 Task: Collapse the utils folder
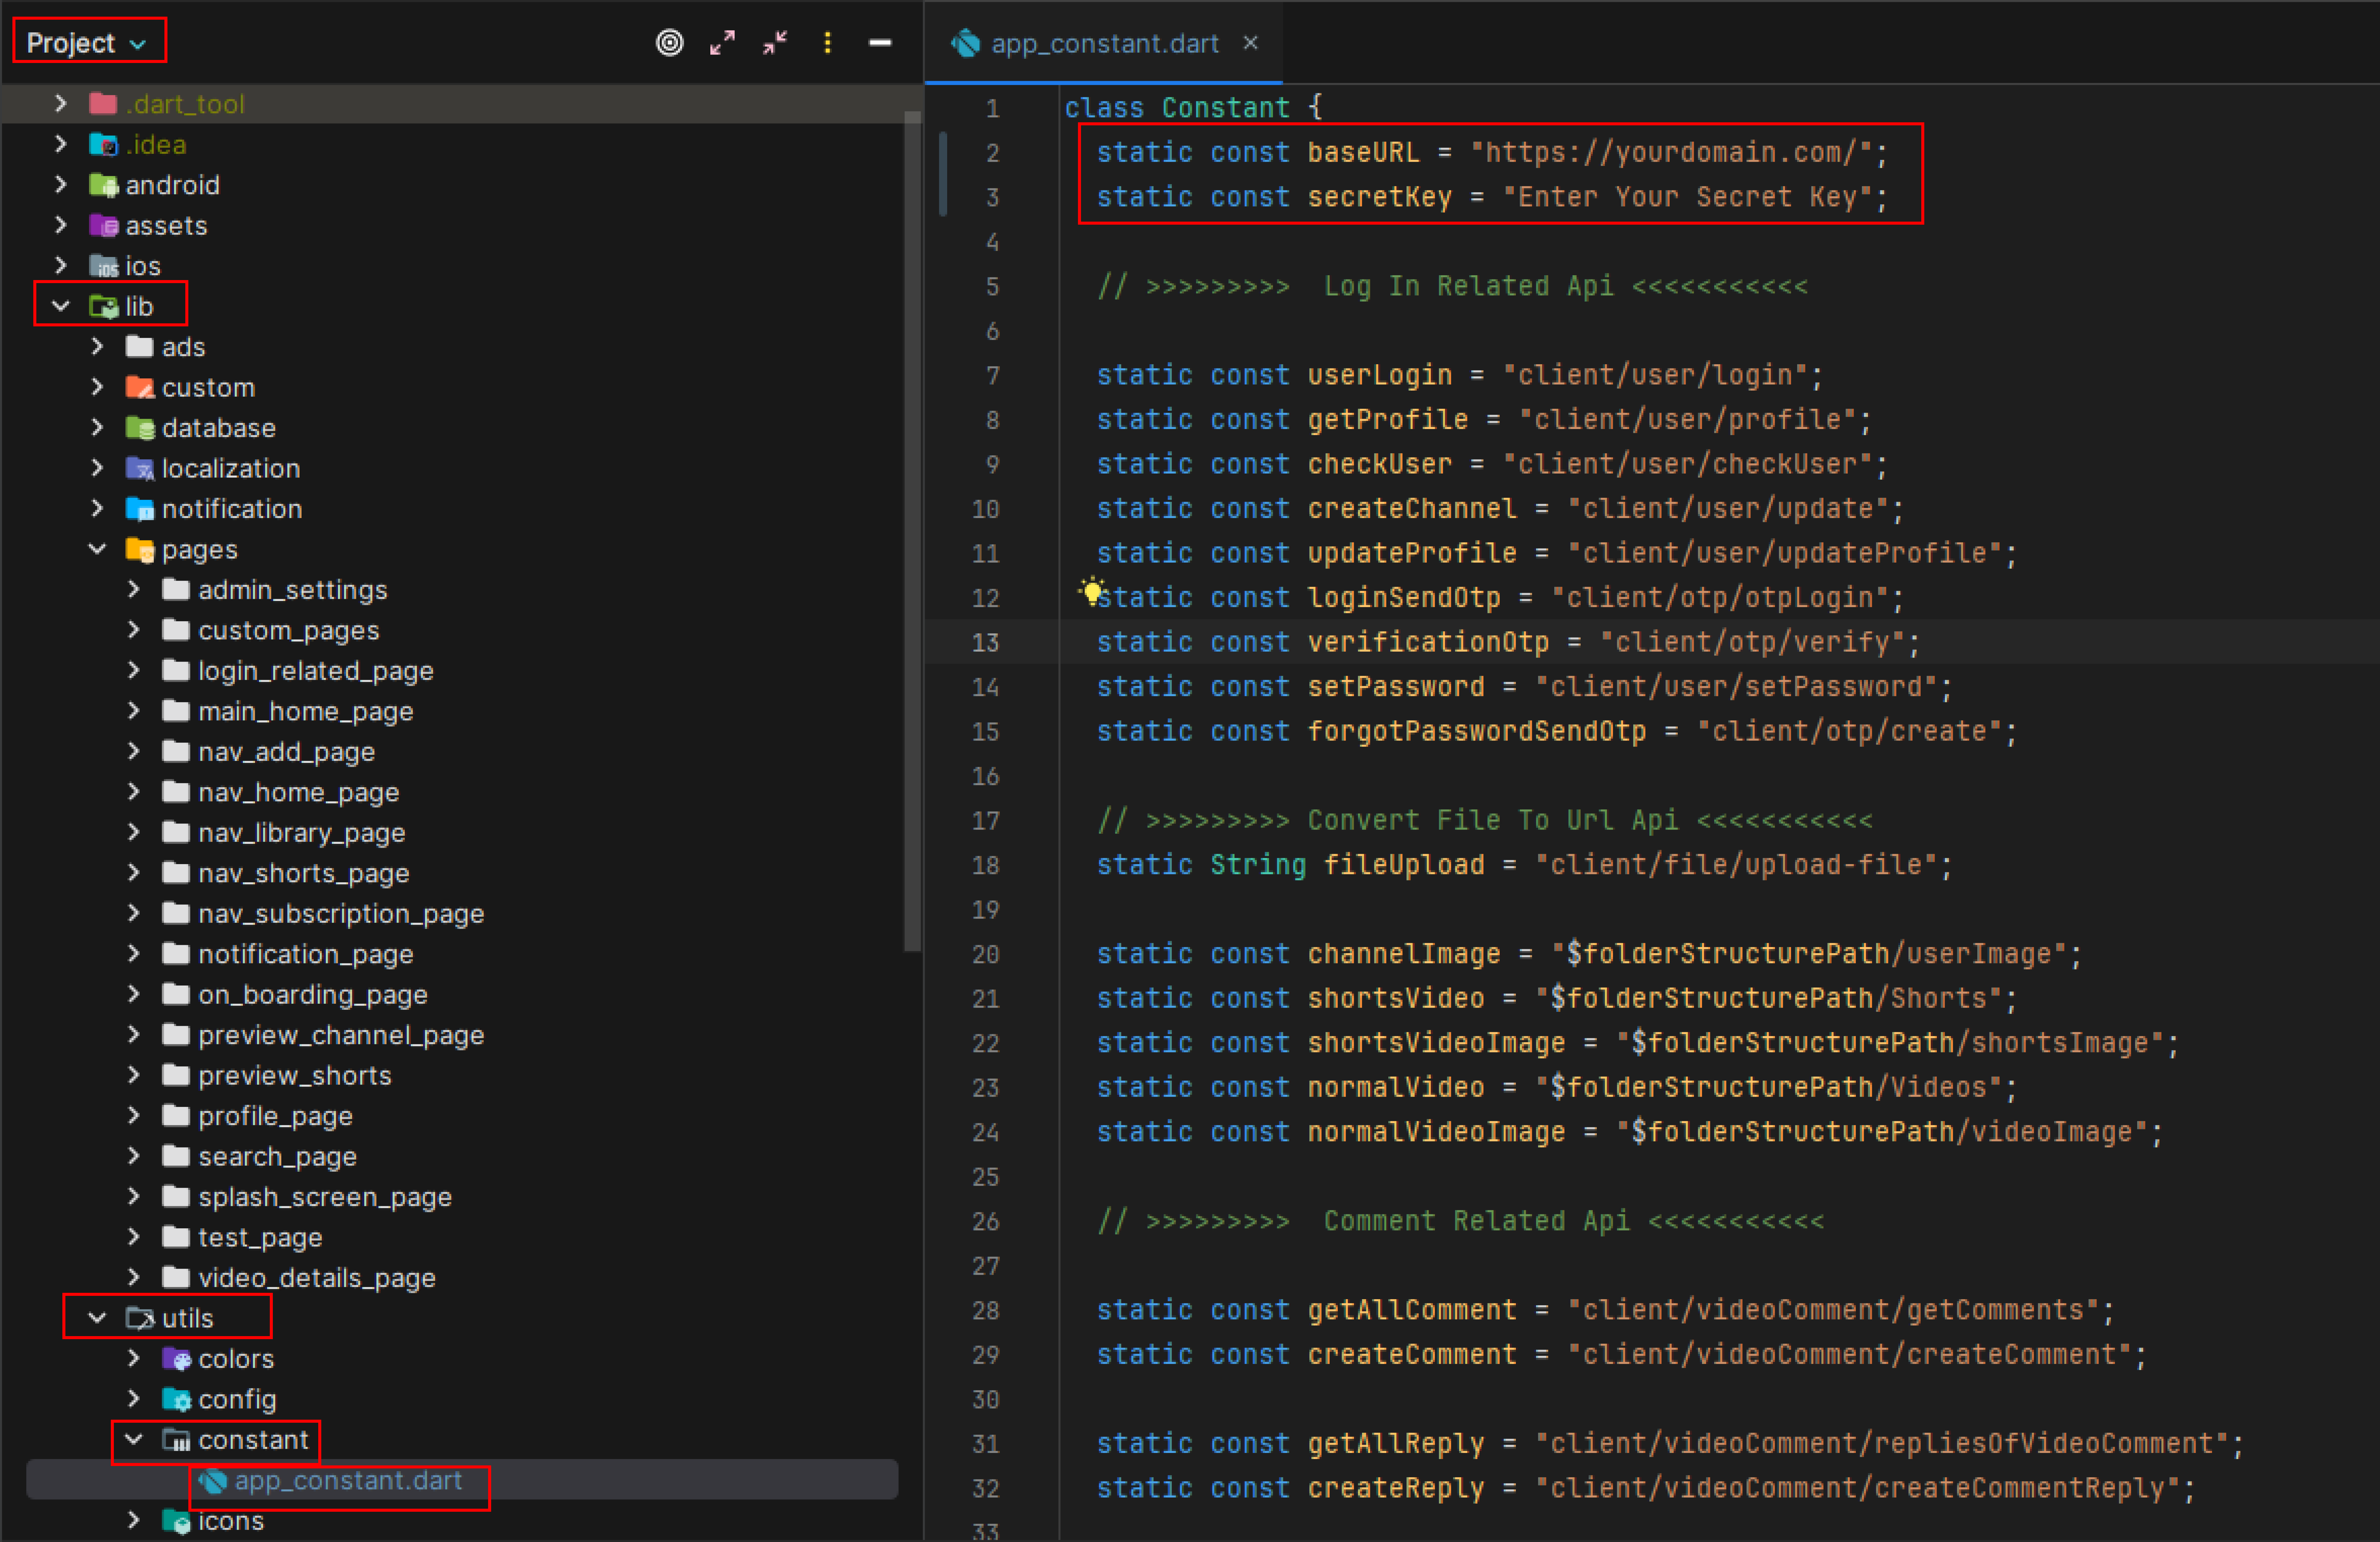(x=97, y=1318)
